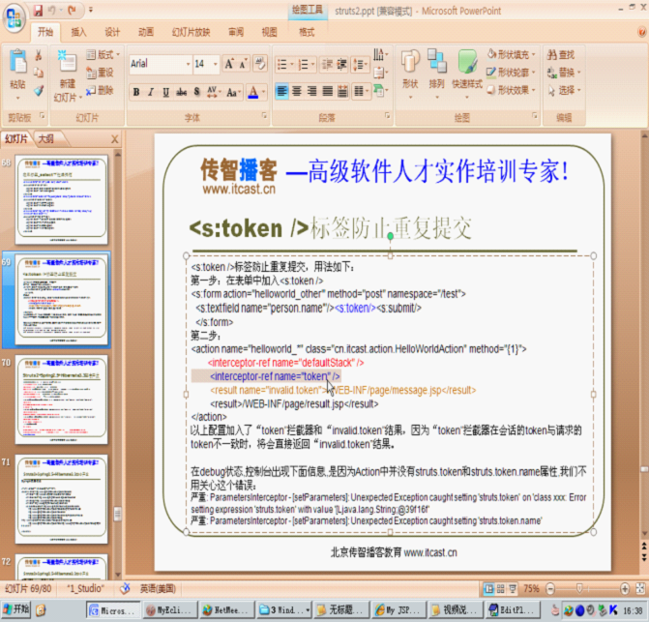
Task: Open 形状 shapes gallery
Action: [410, 74]
